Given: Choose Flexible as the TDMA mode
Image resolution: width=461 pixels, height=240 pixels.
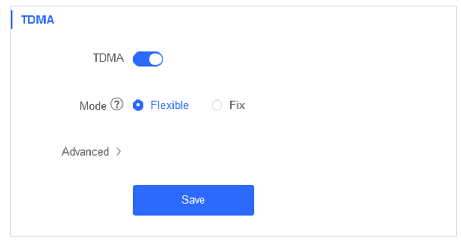Looking at the screenshot, I should (138, 105).
